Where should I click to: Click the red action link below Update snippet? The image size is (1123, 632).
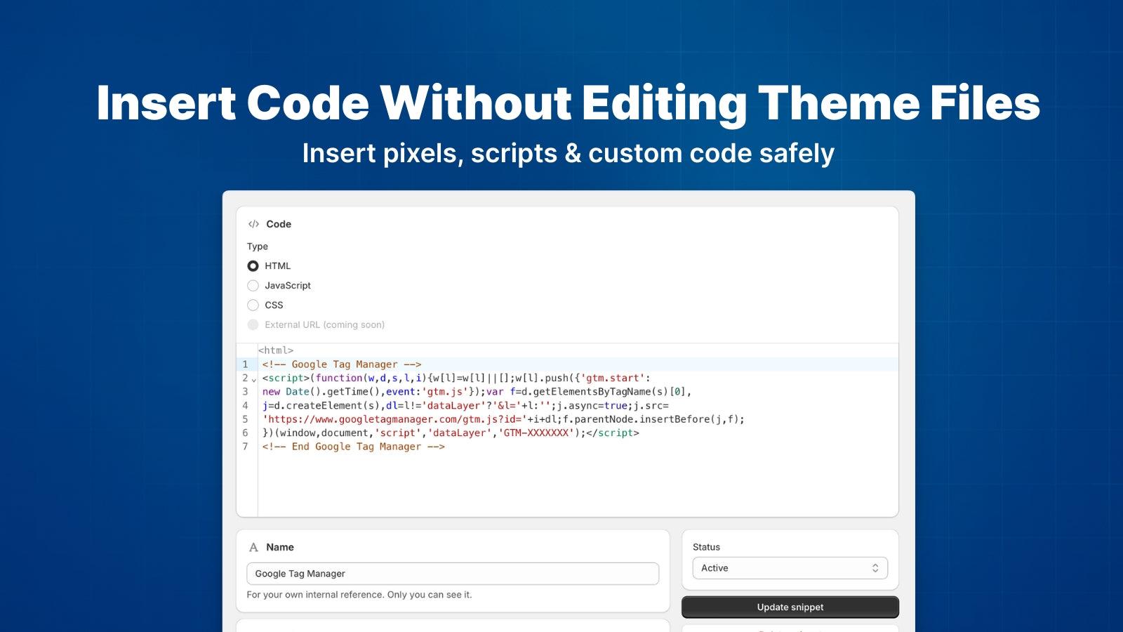(790, 628)
